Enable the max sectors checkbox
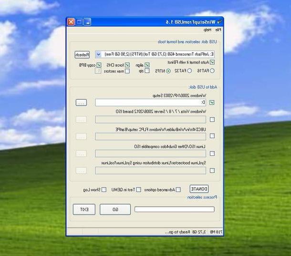The height and width of the screenshot is (256, 291). [x=127, y=71]
